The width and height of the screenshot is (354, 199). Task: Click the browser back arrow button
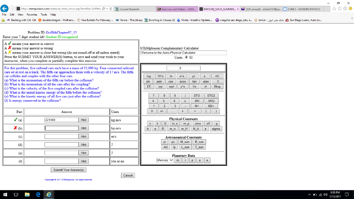click(x=4, y=9)
